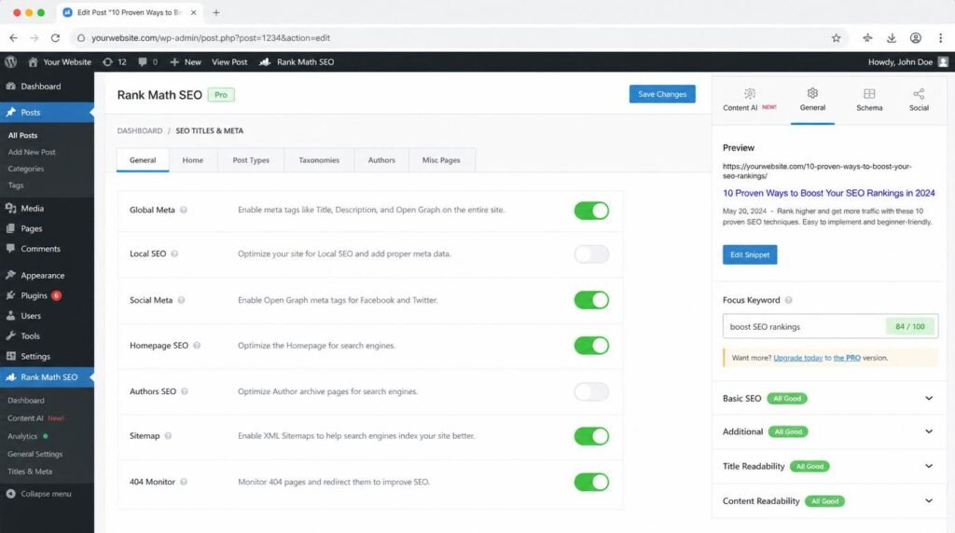The height and width of the screenshot is (533, 955).
Task: Expand the Title Readability section chevron
Action: [x=929, y=466]
